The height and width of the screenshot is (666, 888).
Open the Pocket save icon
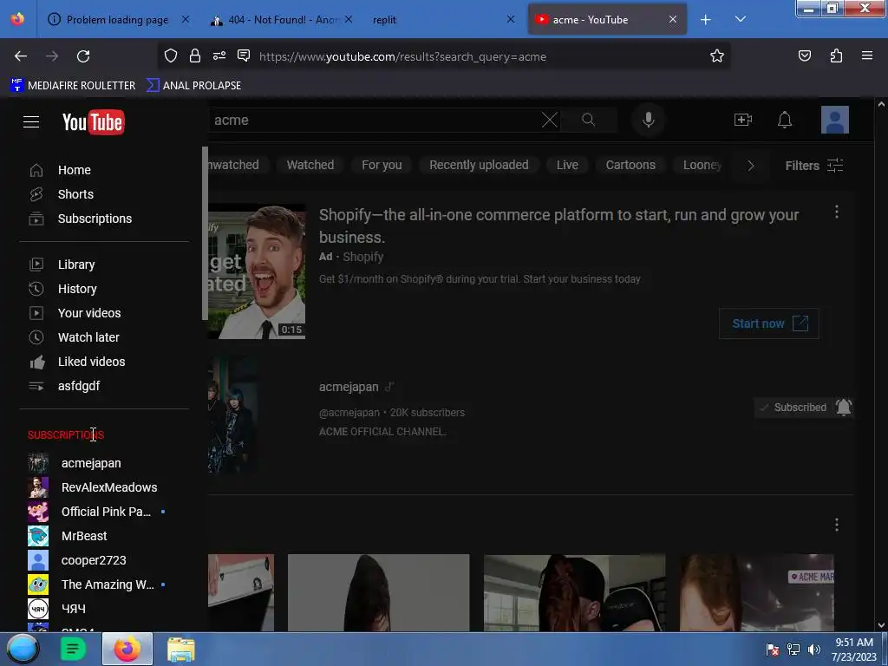(804, 55)
